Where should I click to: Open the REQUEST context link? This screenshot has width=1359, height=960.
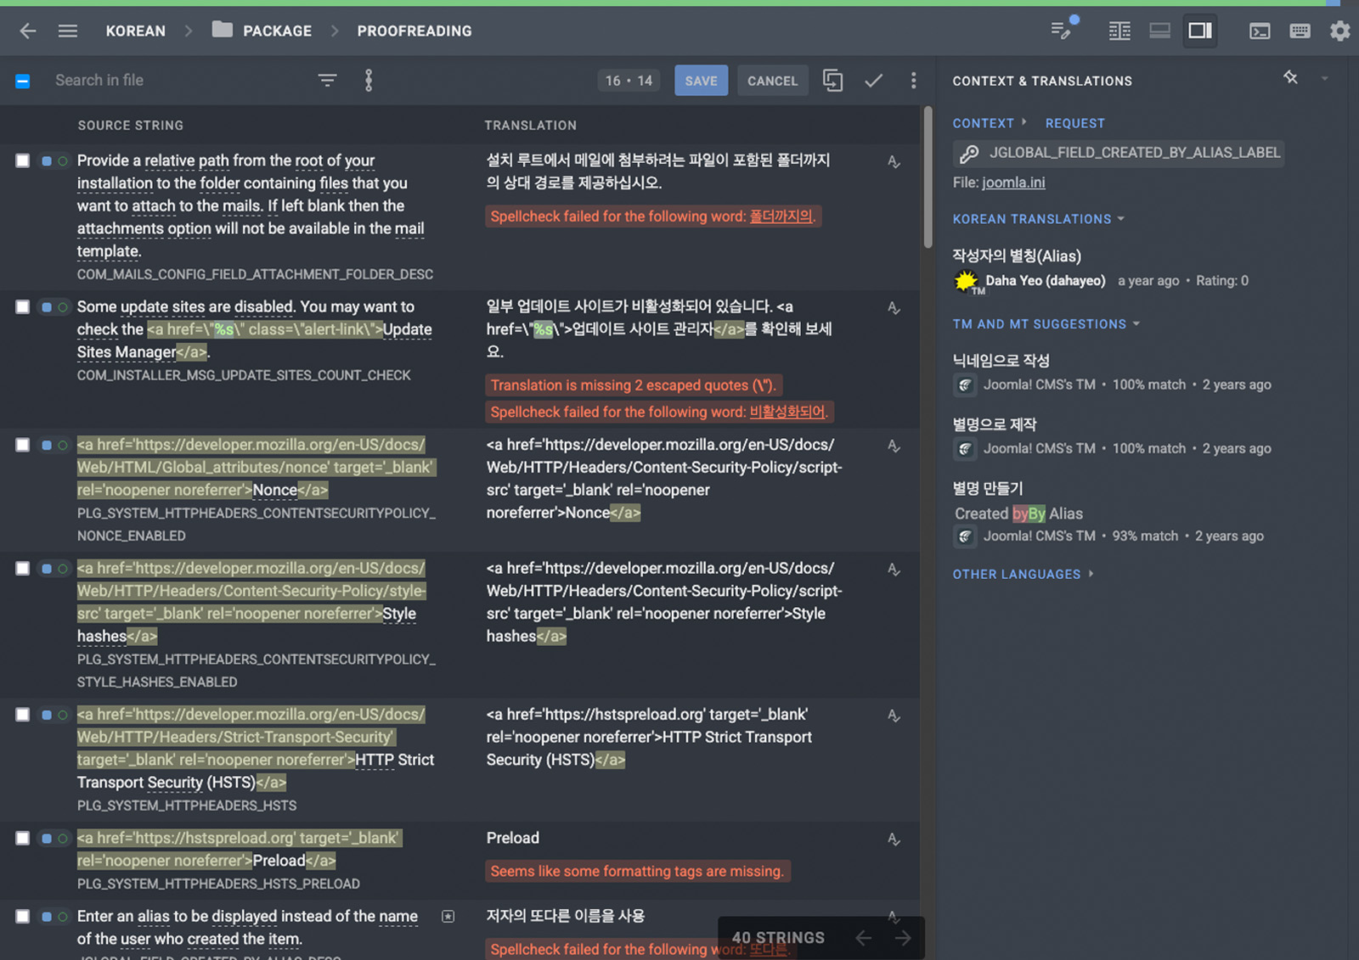point(1074,123)
